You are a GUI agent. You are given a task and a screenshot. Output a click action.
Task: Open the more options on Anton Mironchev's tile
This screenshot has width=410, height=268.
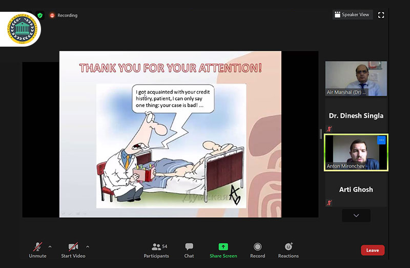381,140
